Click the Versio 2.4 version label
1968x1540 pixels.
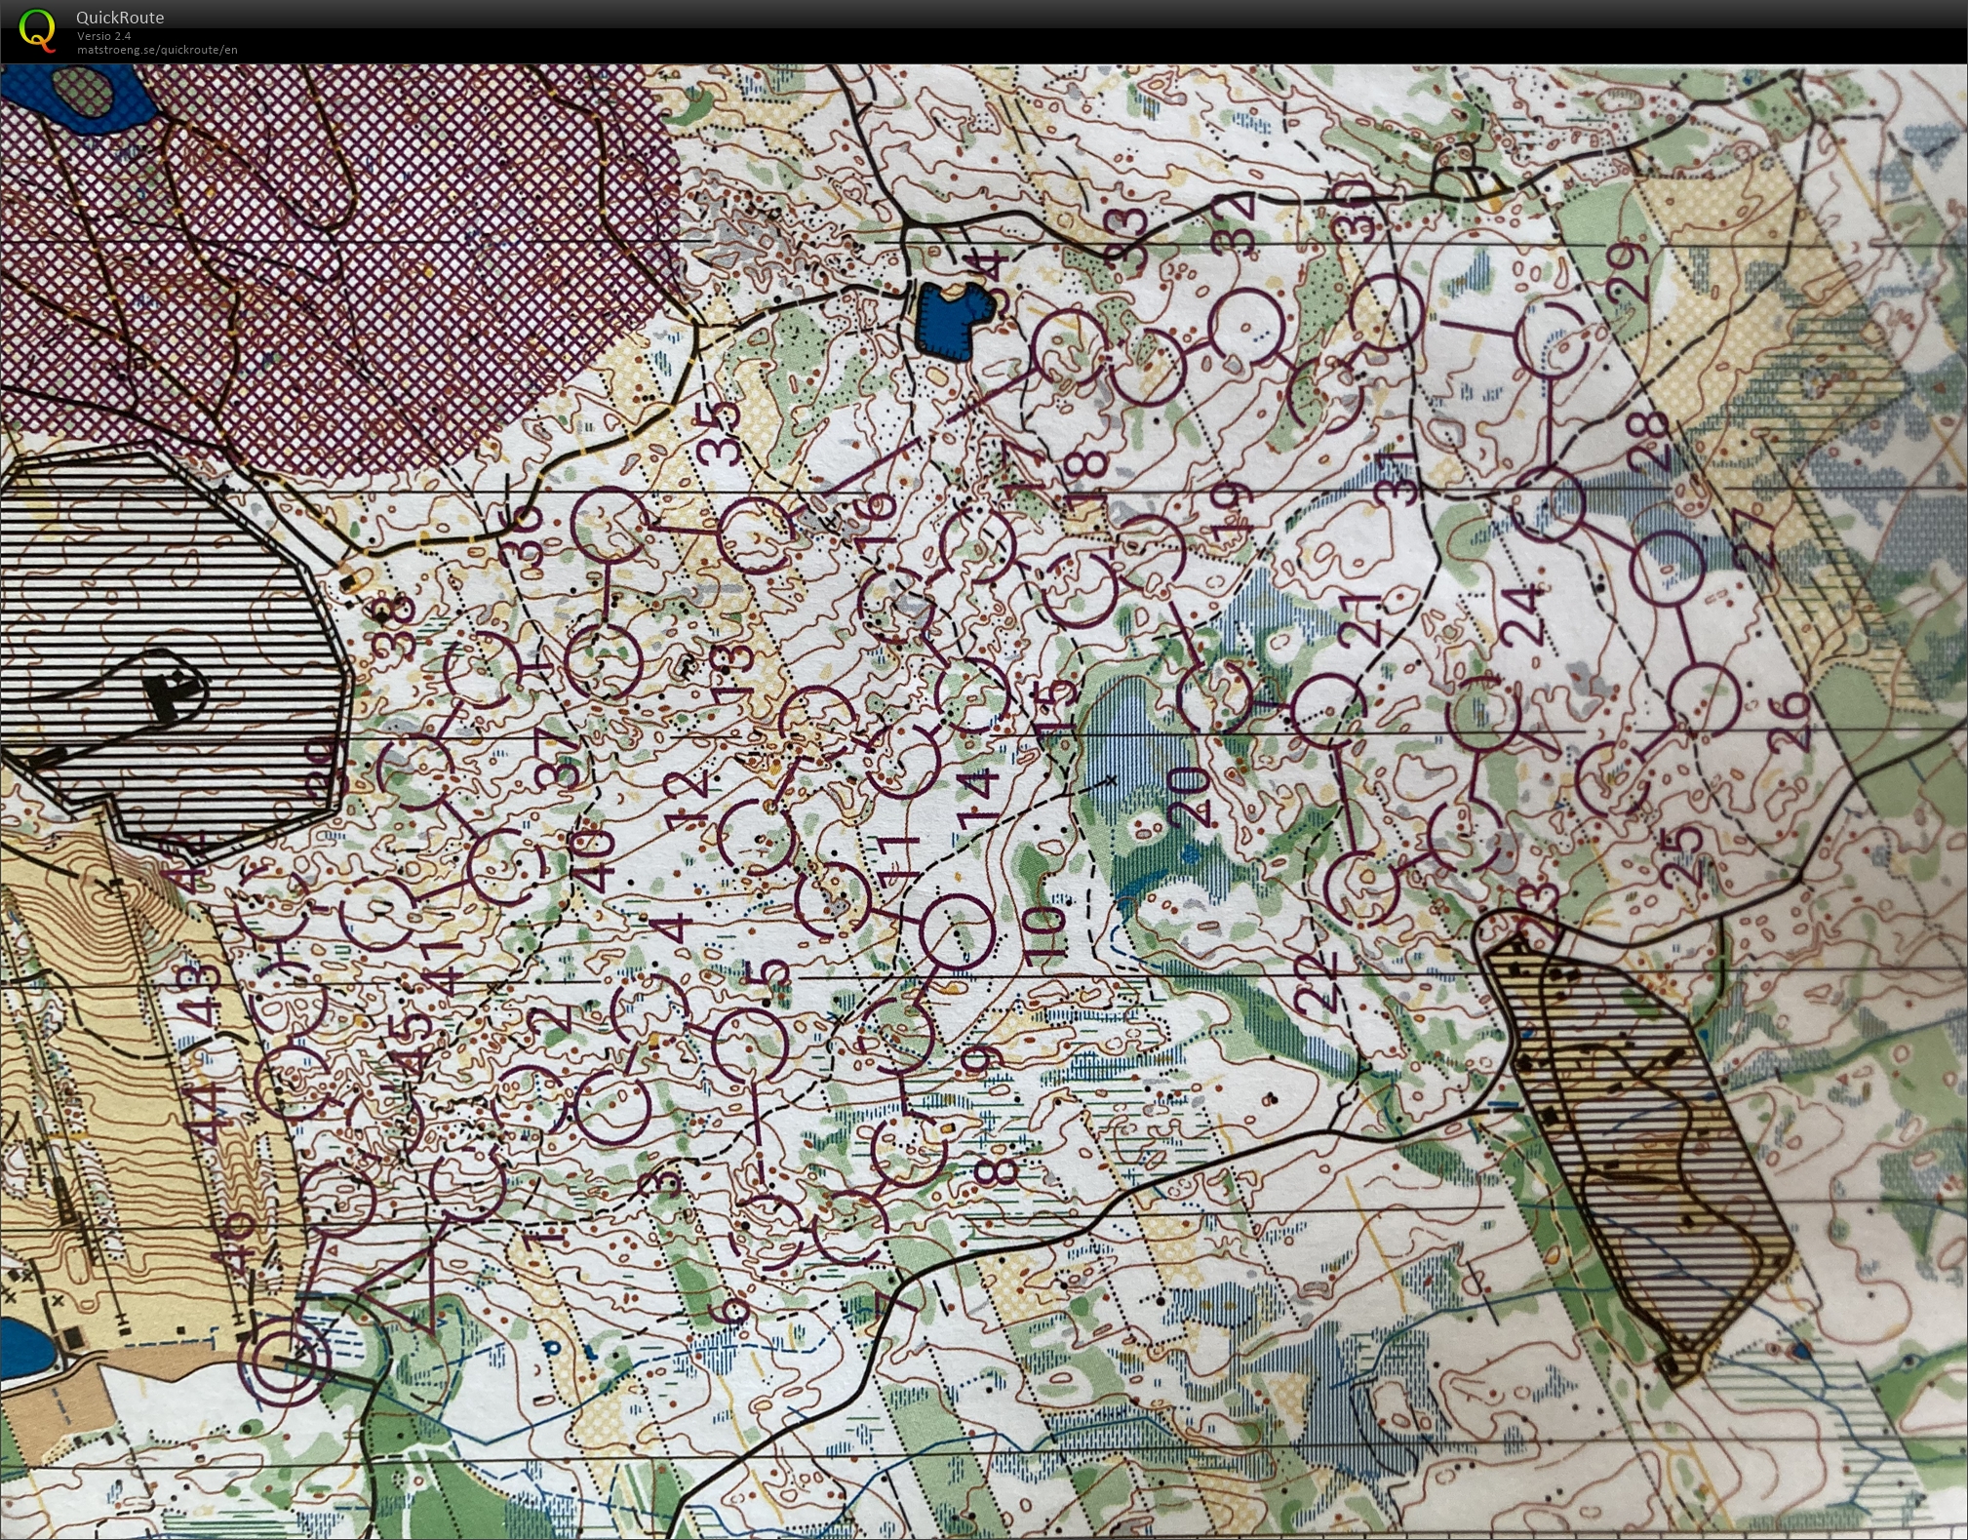pos(104,36)
